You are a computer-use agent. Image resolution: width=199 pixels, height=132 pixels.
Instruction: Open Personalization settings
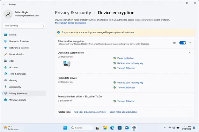pyautogui.click(x=24, y=54)
